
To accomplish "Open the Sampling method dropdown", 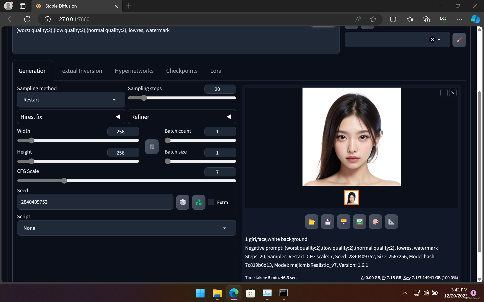I will click(x=71, y=100).
